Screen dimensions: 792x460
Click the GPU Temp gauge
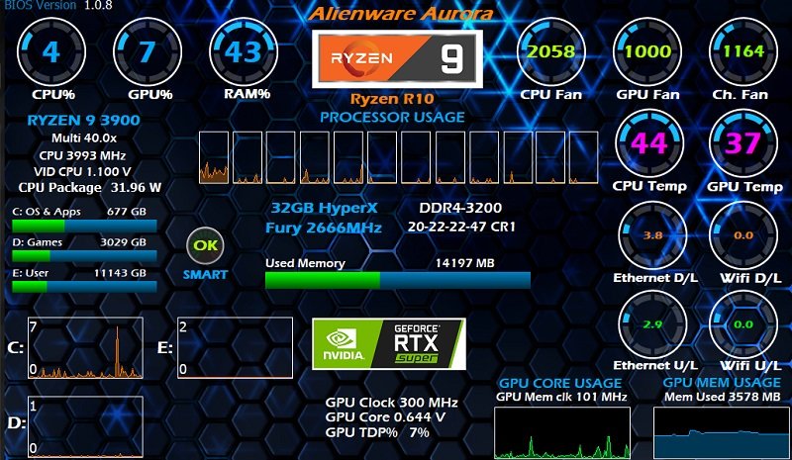coord(742,143)
